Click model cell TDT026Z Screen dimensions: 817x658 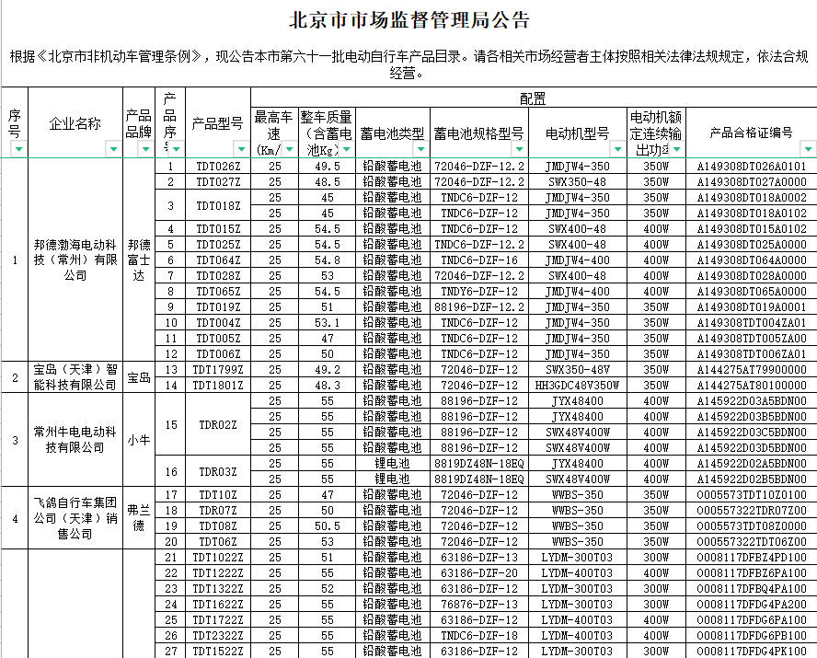218,167
